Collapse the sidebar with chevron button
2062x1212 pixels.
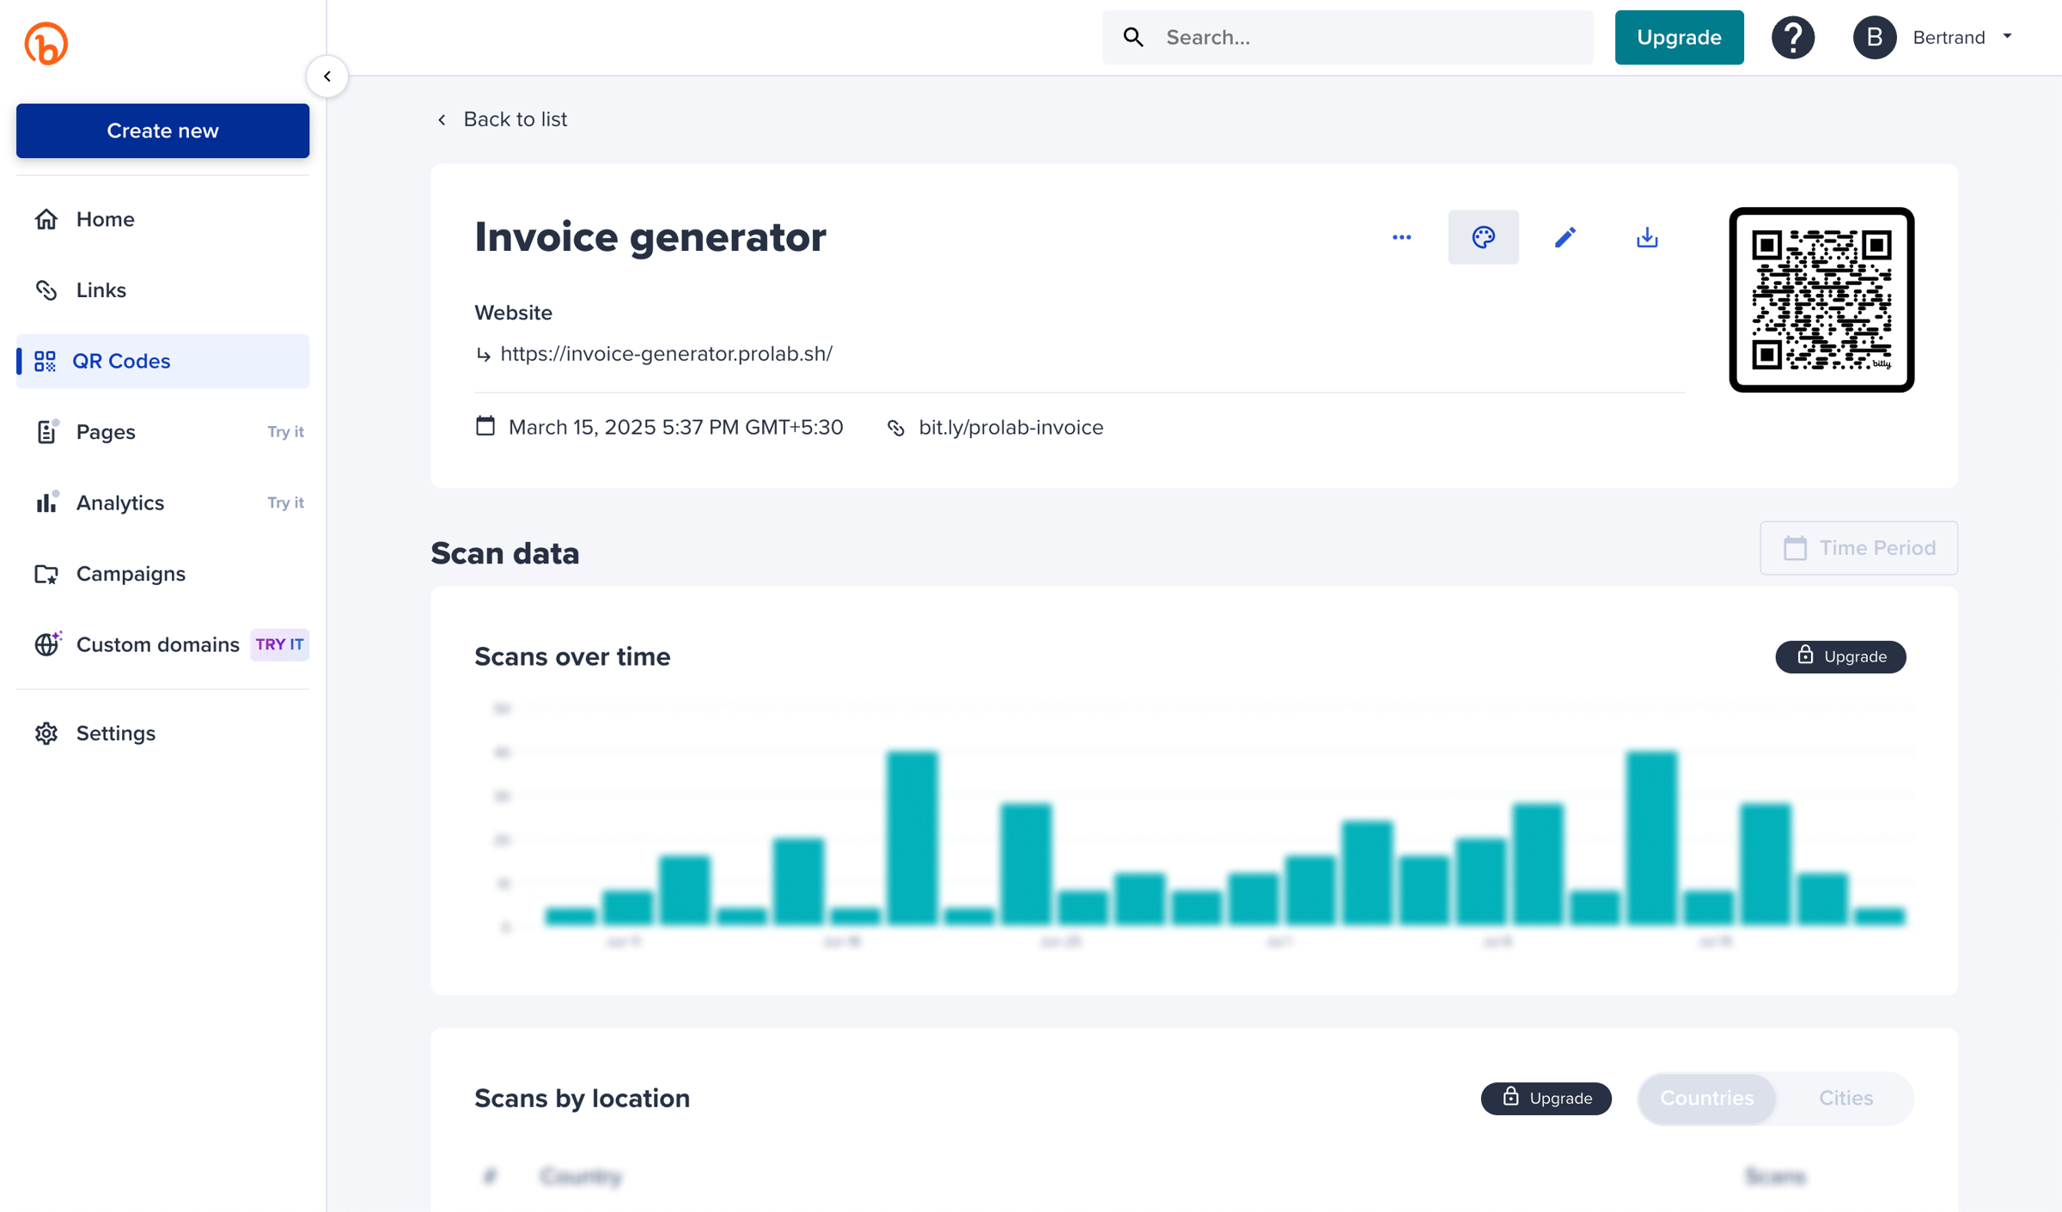(327, 76)
